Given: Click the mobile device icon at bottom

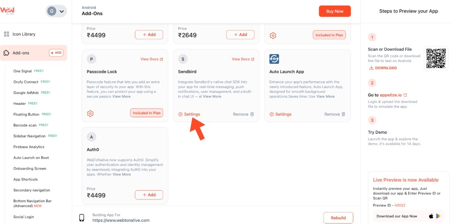Looking at the screenshot, I should (x=82, y=218).
